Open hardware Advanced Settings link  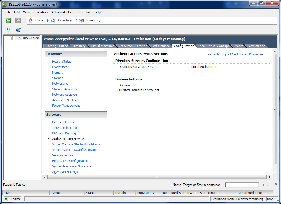[x=66, y=100]
